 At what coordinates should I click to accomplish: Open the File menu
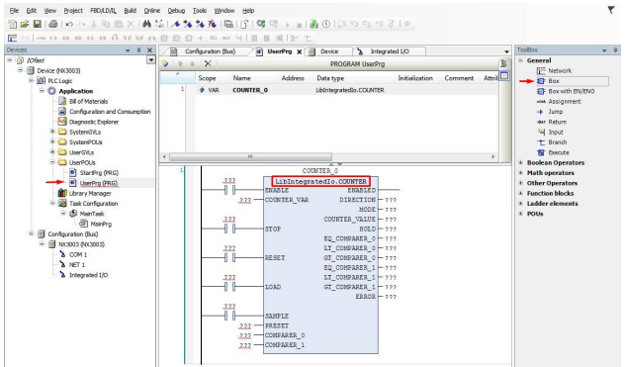point(14,10)
